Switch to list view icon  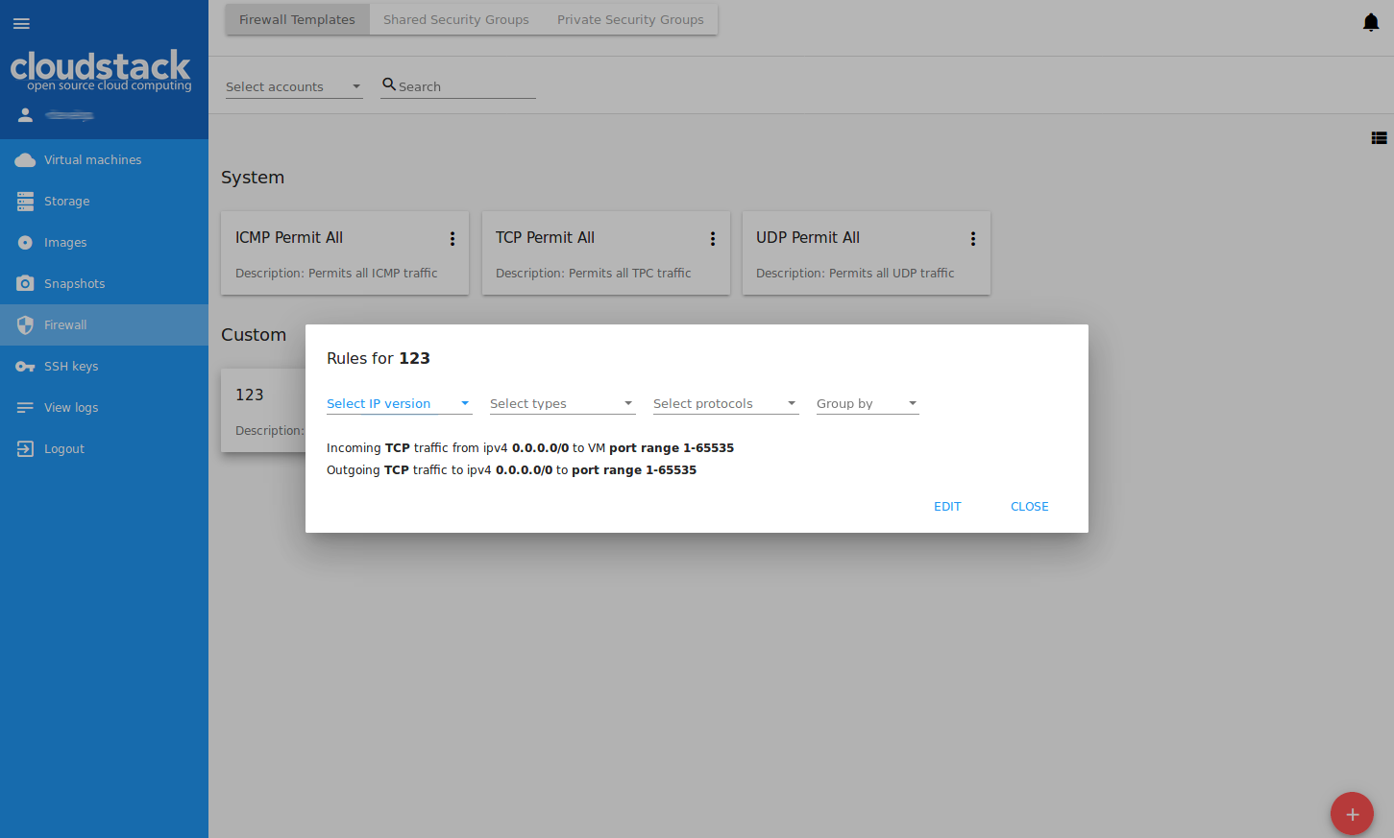(1379, 138)
